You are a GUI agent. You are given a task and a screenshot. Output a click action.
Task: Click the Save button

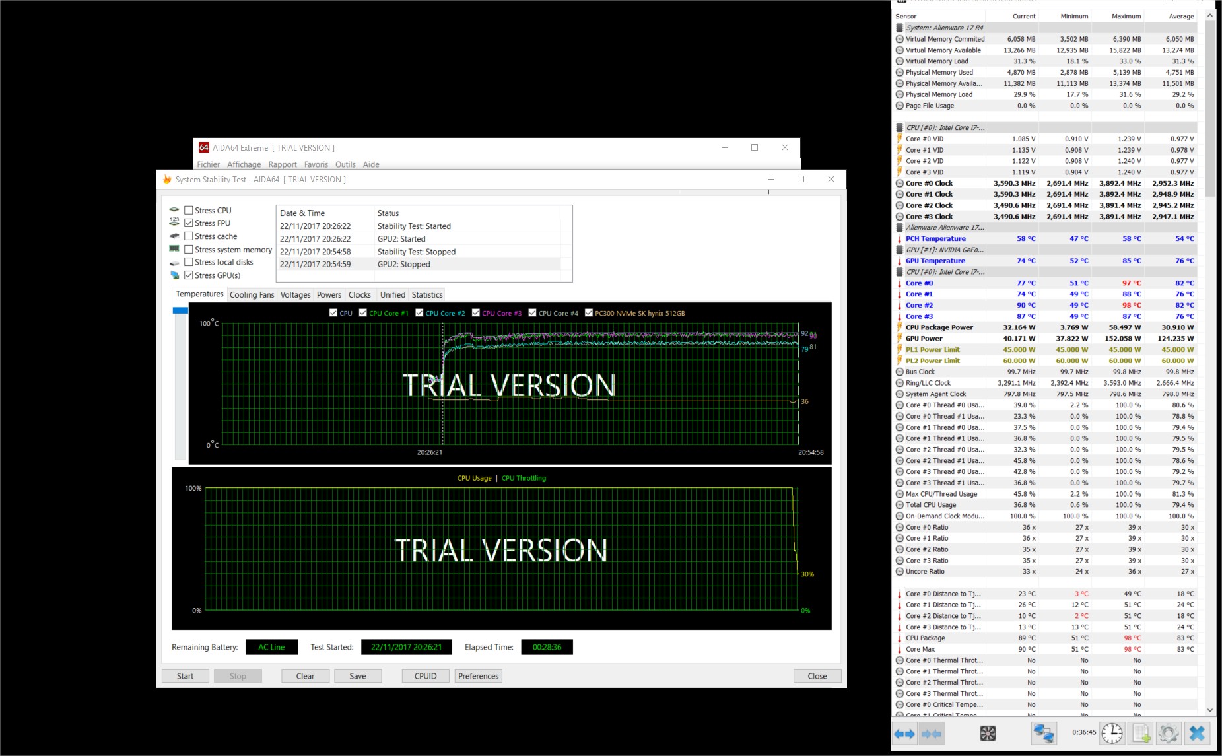click(x=358, y=676)
